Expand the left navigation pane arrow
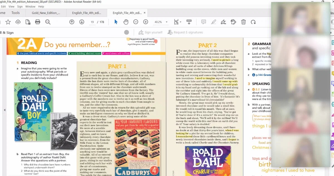The width and height of the screenshot is (334, 176). [4, 110]
